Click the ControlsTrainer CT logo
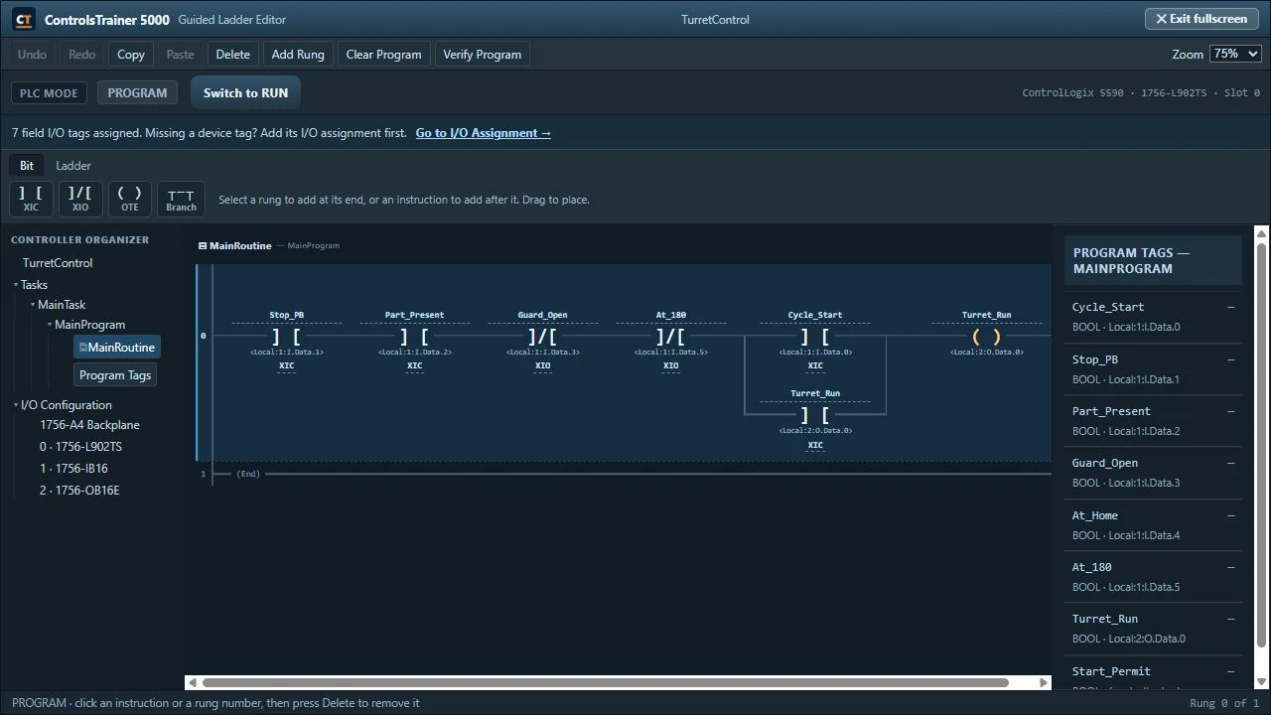Screen dimensions: 1271x715 (24, 19)
